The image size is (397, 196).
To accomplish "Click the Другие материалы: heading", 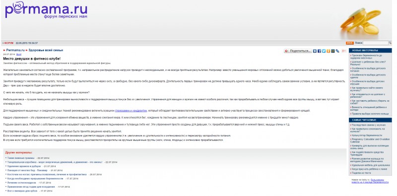I will click(19, 153).
